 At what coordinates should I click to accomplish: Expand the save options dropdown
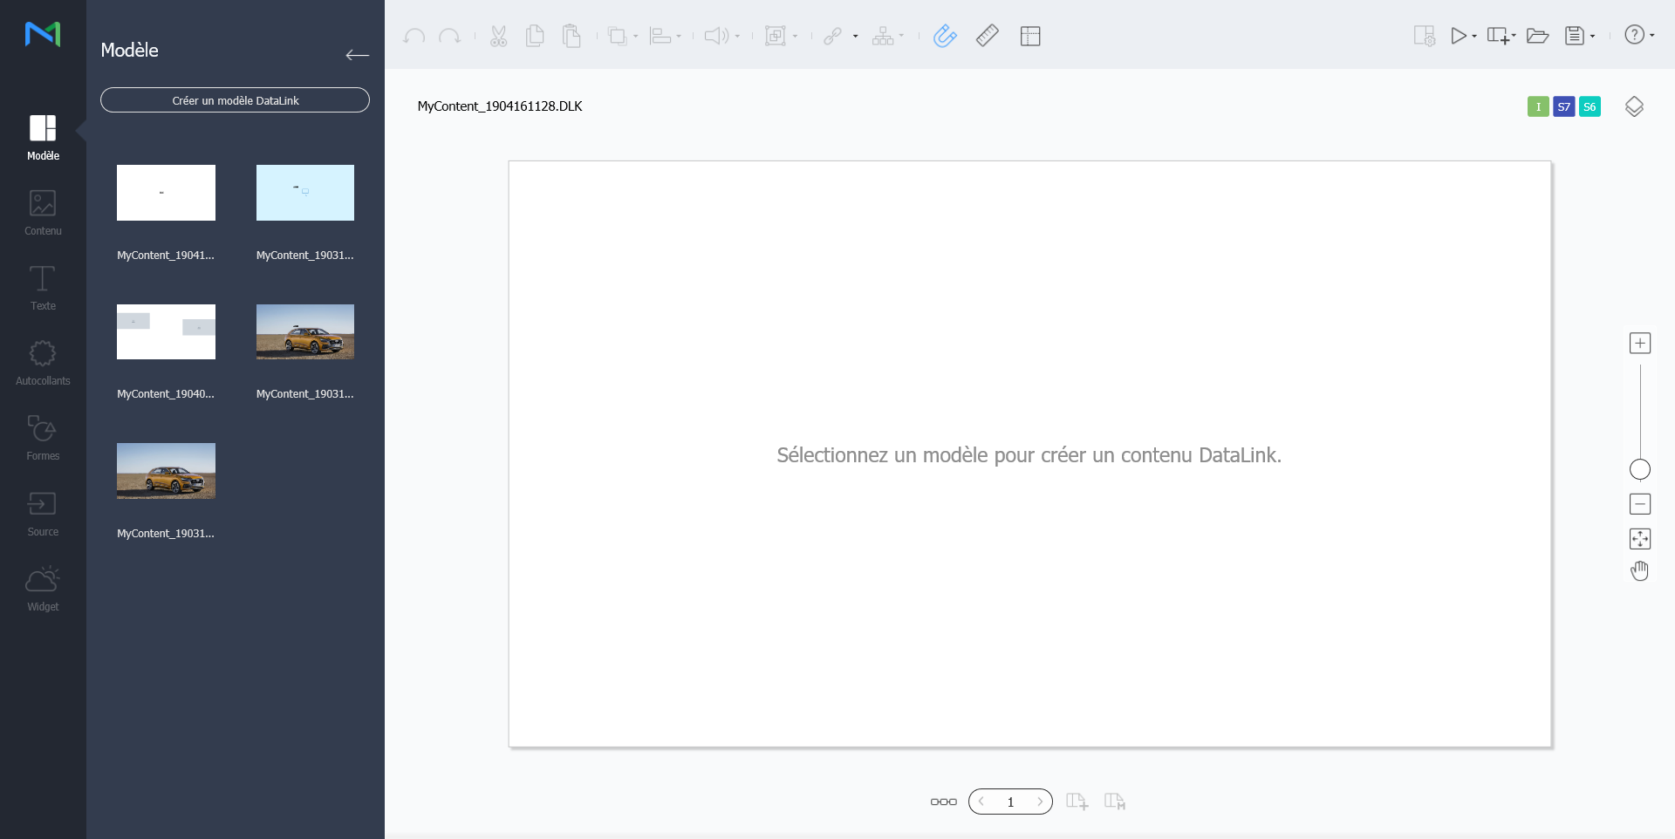[x=1593, y=37]
